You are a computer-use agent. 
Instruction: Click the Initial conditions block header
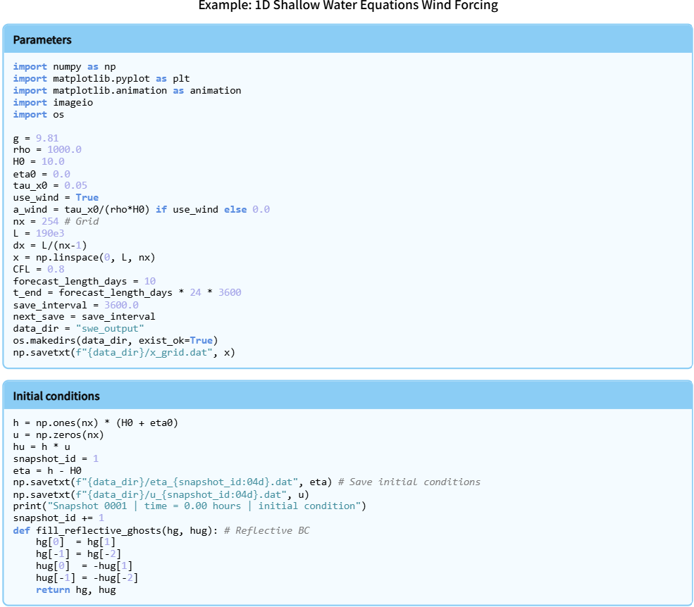click(56, 396)
